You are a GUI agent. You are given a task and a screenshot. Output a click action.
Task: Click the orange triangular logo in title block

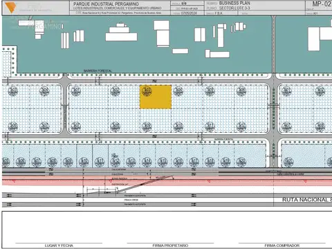(10, 8)
